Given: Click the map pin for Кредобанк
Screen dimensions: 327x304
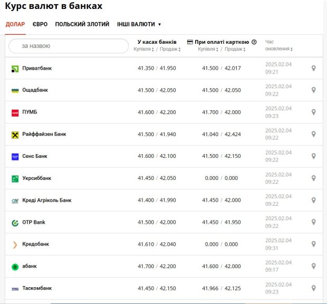Looking at the screenshot, I should 313,244.
